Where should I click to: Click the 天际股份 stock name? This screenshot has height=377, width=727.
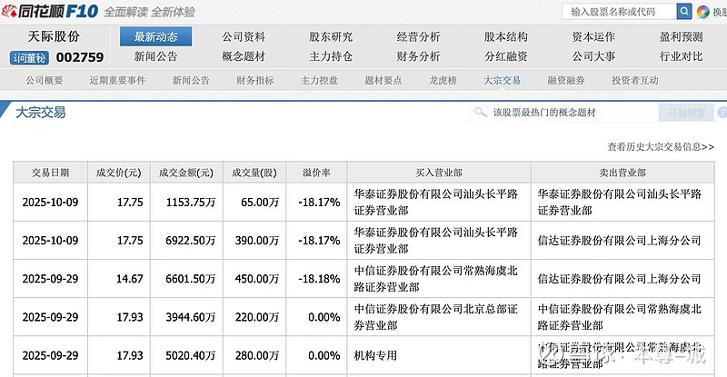[x=54, y=36]
